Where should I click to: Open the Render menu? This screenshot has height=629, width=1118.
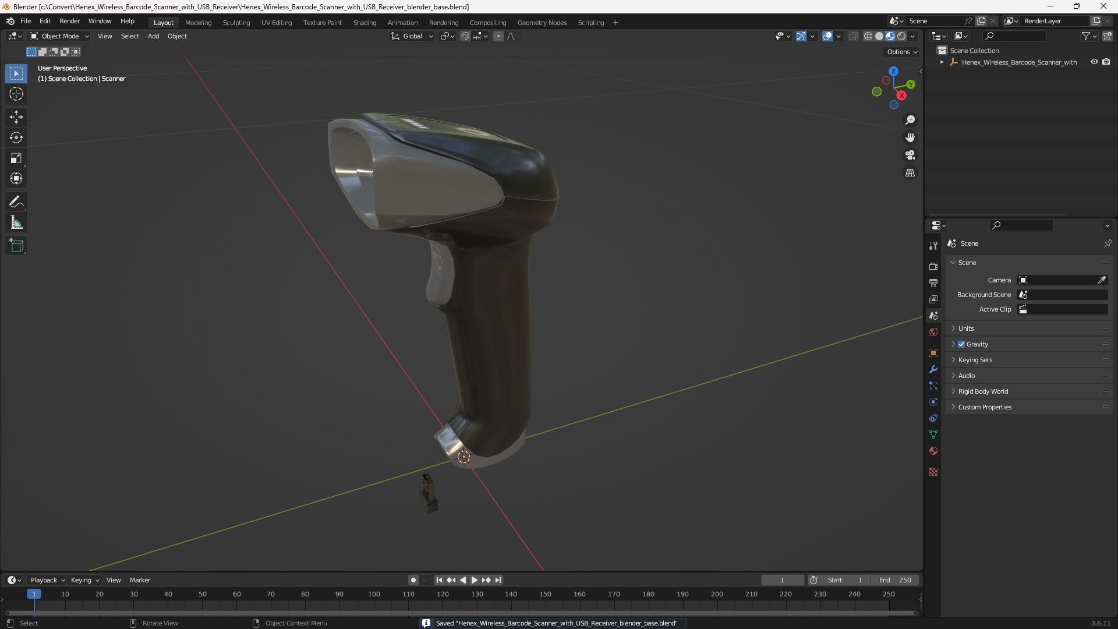69,21
